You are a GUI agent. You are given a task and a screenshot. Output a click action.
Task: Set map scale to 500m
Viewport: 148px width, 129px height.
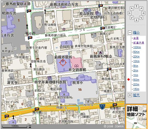click(136, 80)
